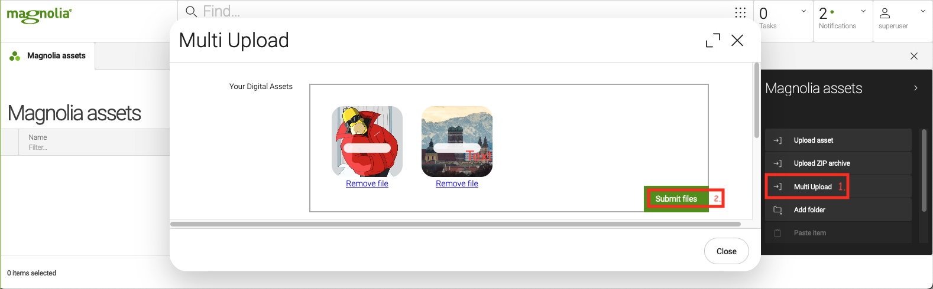The width and height of the screenshot is (933, 289).
Task: Open the apps grid launcher icon
Action: click(x=740, y=12)
